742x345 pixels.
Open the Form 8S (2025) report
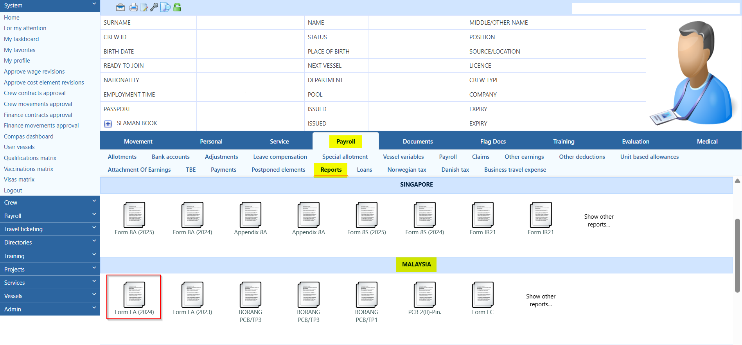367,218
